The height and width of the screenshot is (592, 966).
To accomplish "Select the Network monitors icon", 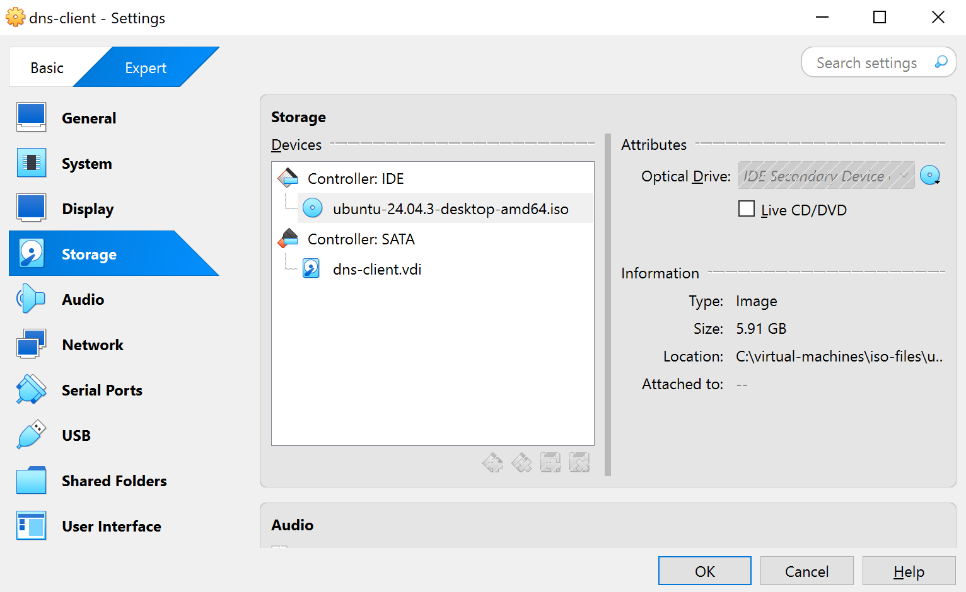I will [x=31, y=344].
